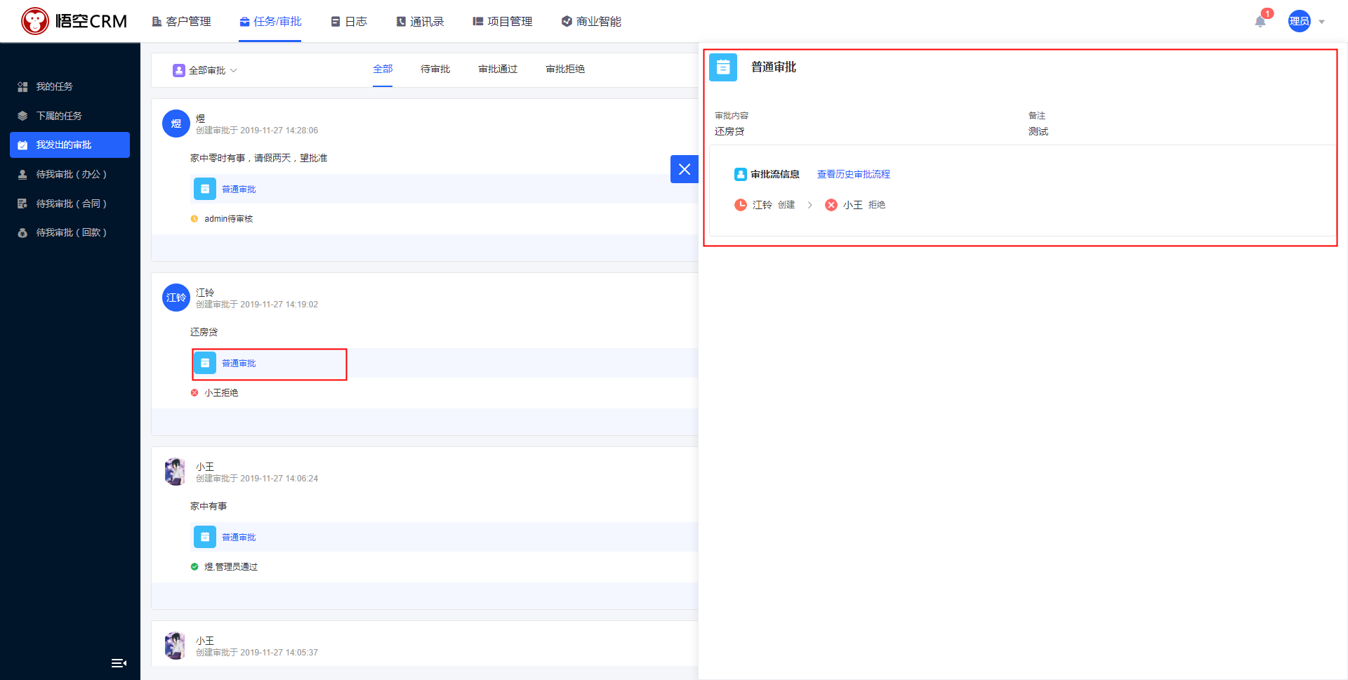
Task: Open 普通审批 link under 家中有事
Action: tap(239, 537)
